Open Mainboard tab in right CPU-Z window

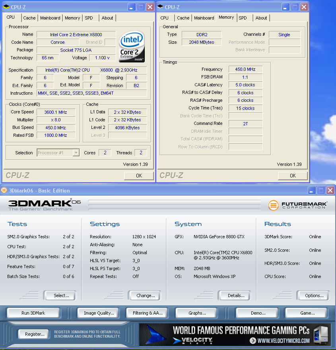coord(204,18)
